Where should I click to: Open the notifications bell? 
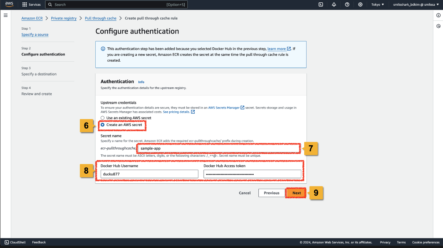(x=334, y=5)
